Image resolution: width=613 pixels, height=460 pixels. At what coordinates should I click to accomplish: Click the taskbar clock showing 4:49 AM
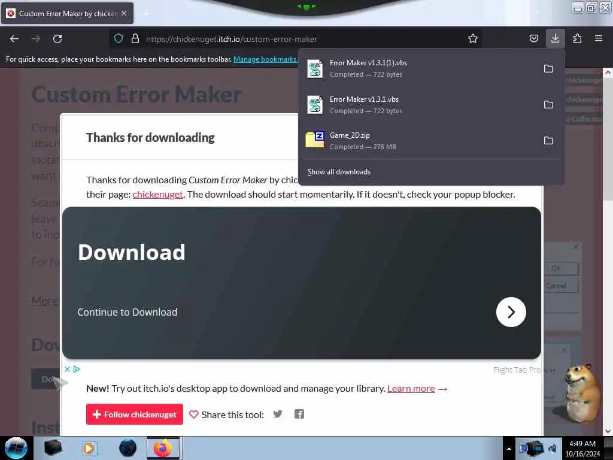tap(582, 449)
